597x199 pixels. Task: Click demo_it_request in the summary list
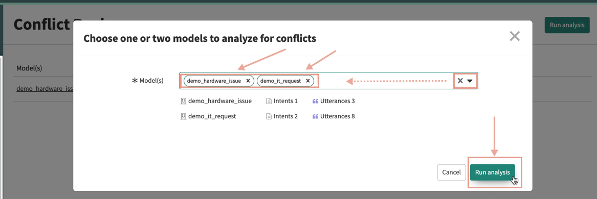pos(212,116)
